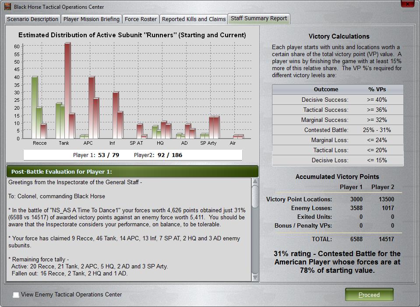The width and height of the screenshot is (420, 307).
Task: Click the Tank label on the chart axis
Action: point(64,143)
